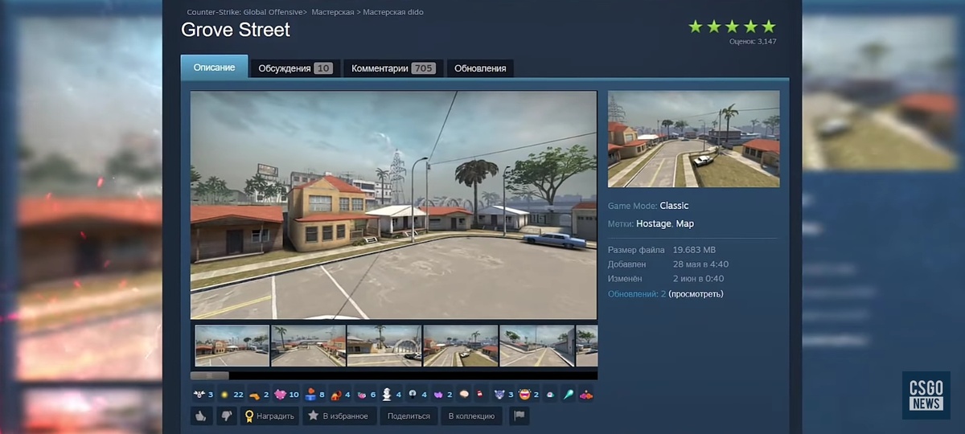965x434 pixels.
Task: Click the Поделиться share button
Action: [x=409, y=416]
